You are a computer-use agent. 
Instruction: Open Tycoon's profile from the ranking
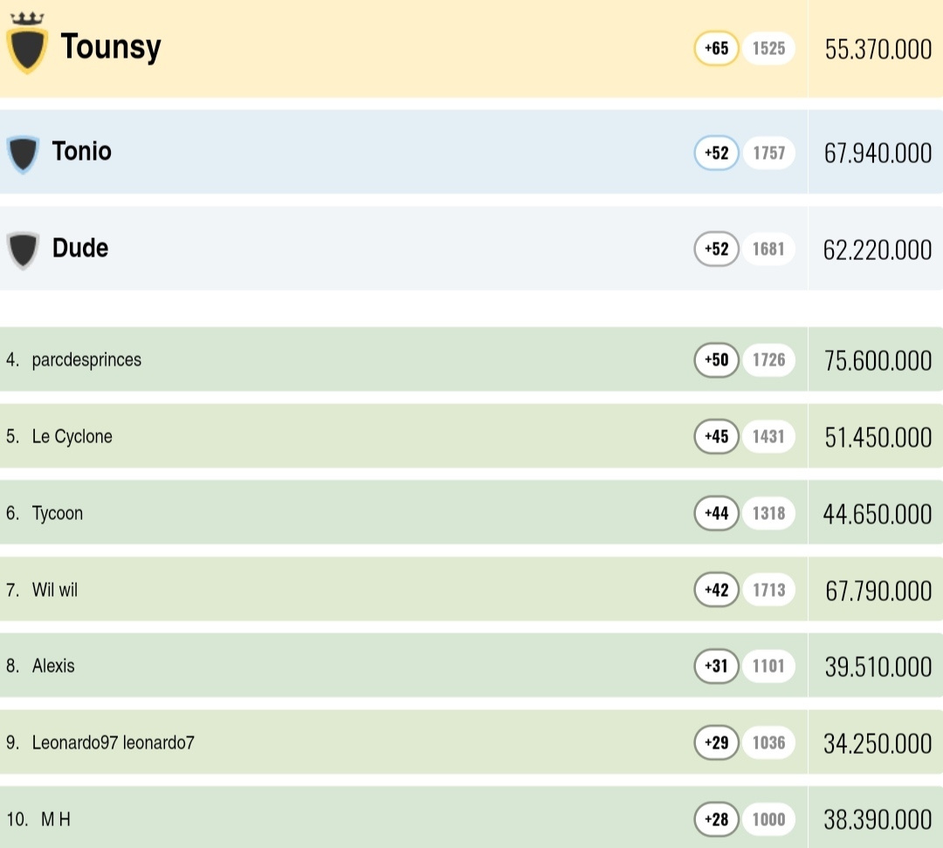[x=58, y=513]
